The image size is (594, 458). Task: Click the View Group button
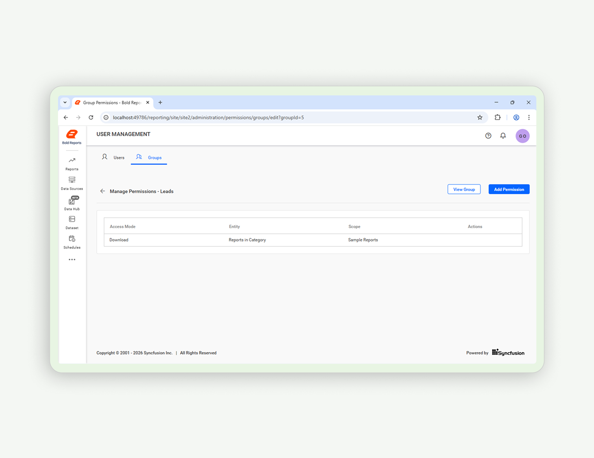(464, 189)
